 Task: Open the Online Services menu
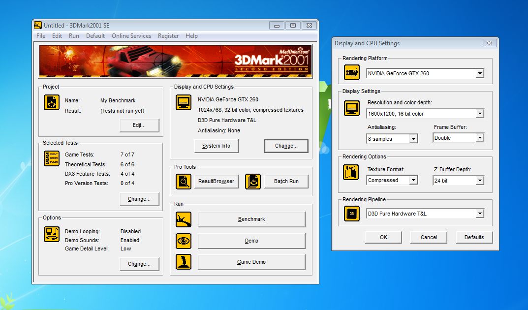131,36
